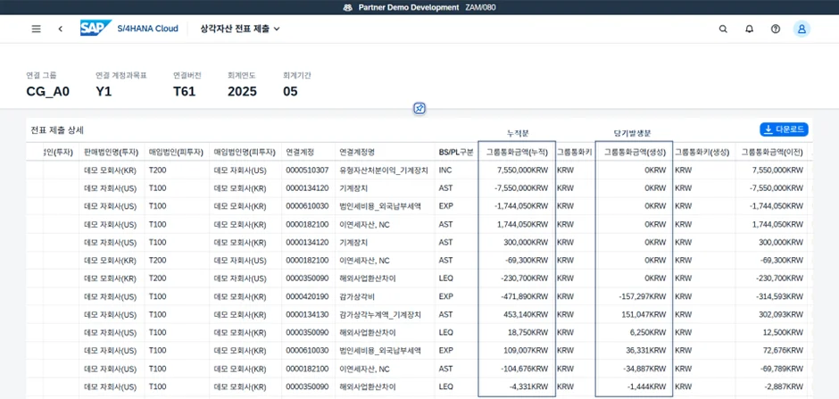Image resolution: width=839 pixels, height=399 pixels.
Task: Go back using the left arrow
Action: pos(61,29)
